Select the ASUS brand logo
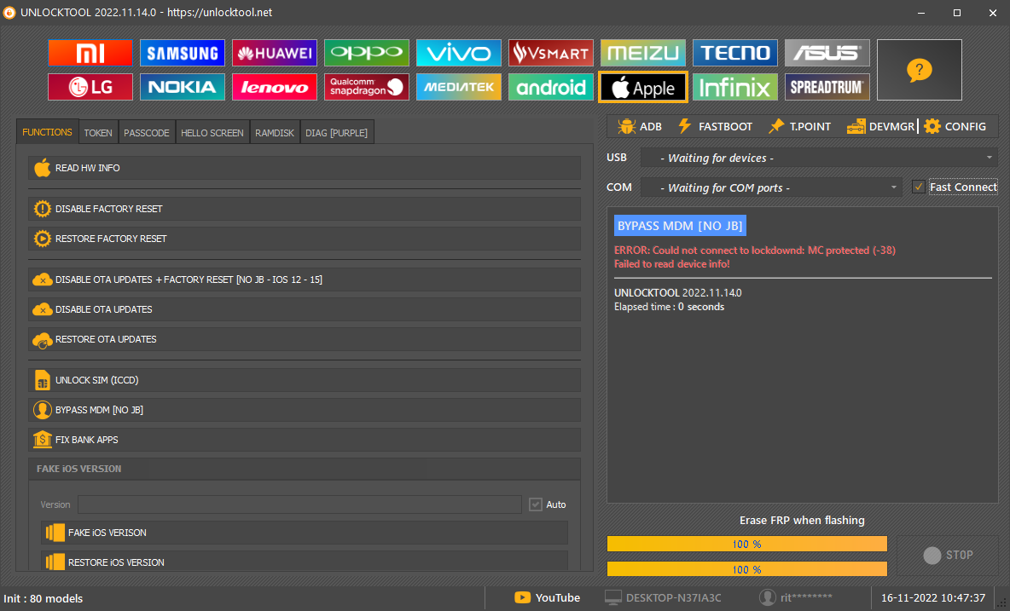1010x611 pixels. (x=827, y=53)
